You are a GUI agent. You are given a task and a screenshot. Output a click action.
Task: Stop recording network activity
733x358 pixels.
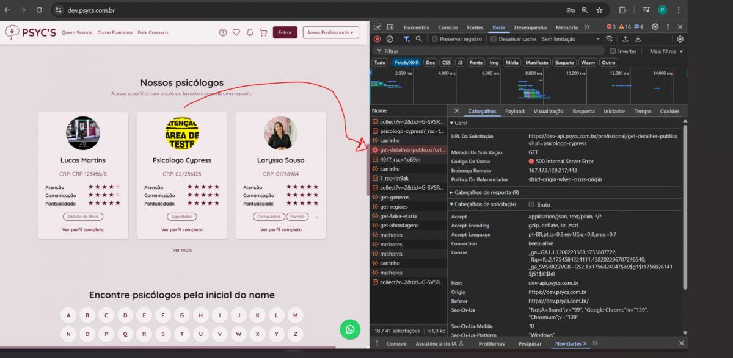click(377, 39)
